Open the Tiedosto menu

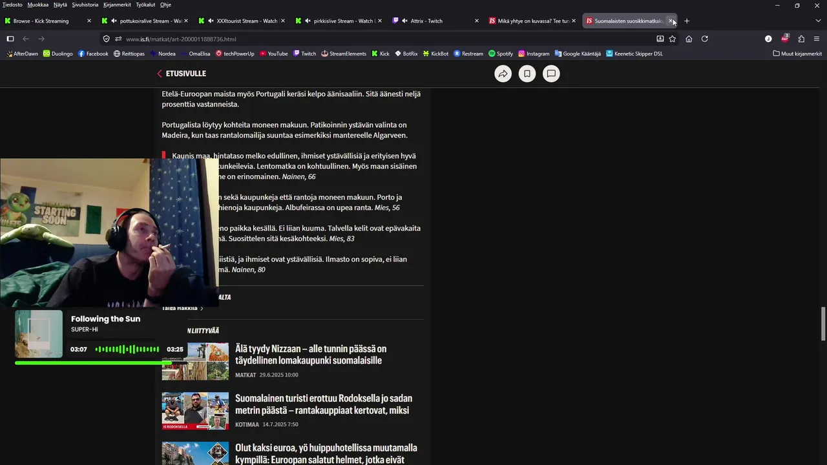[x=12, y=5]
